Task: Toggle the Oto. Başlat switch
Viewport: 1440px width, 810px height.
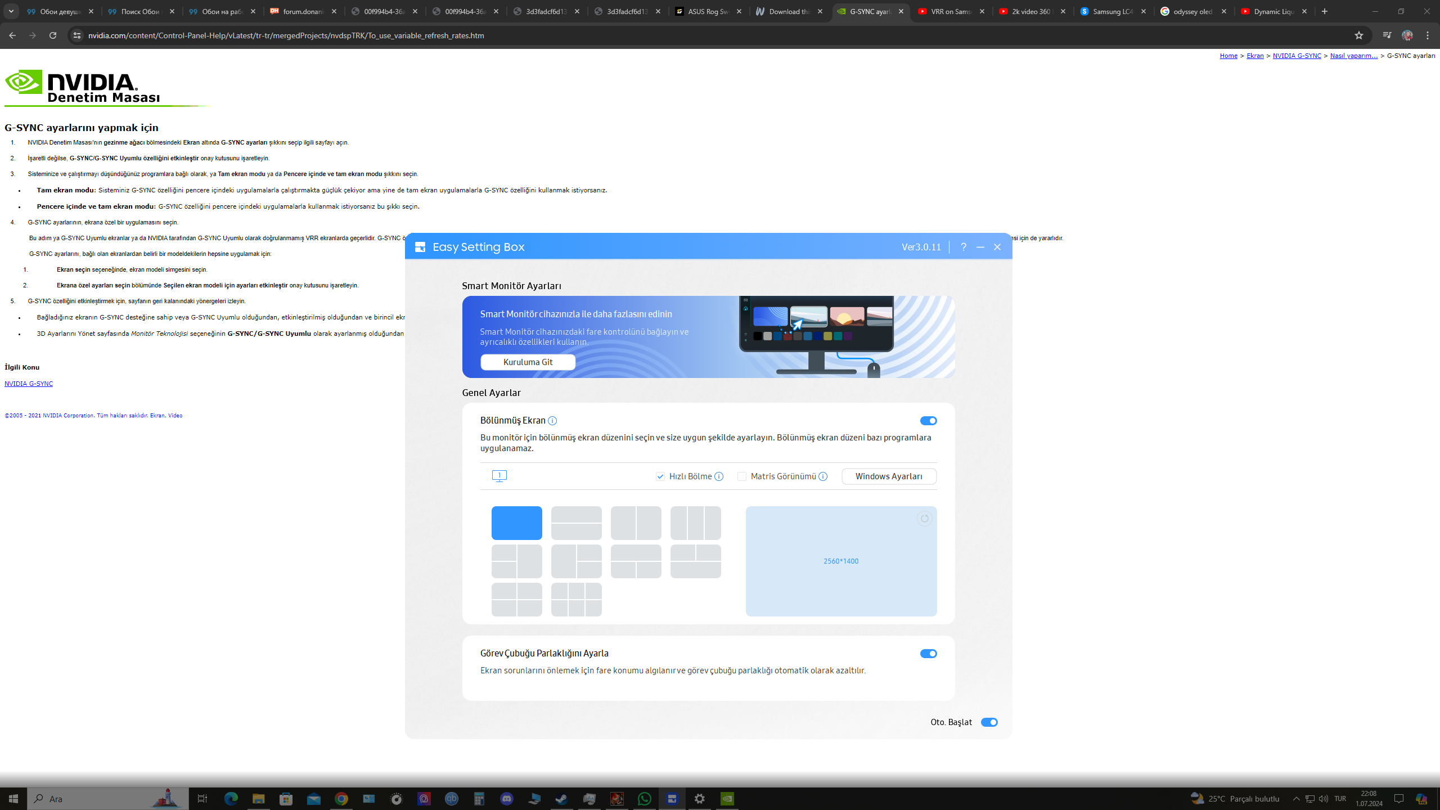Action: 989,722
